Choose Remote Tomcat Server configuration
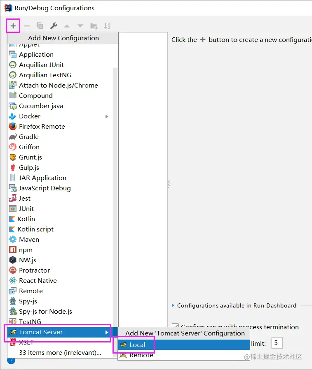The height and width of the screenshot is (370, 312). click(x=184, y=355)
